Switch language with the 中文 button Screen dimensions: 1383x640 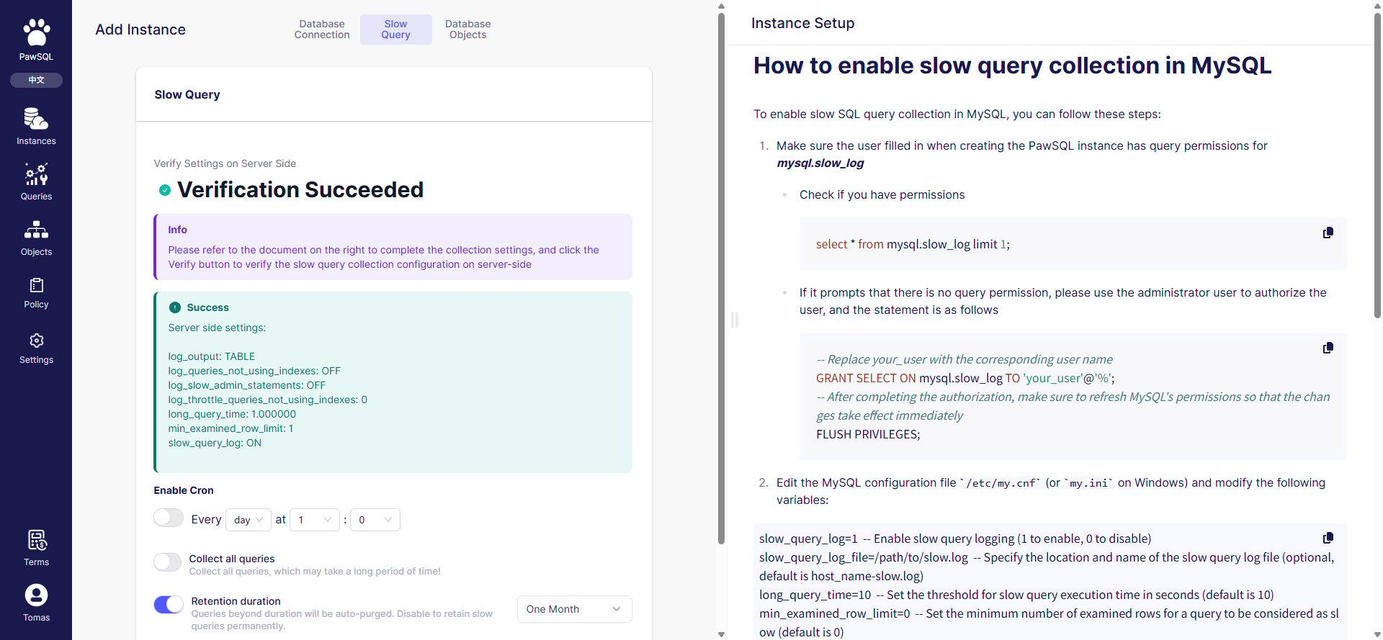coord(36,80)
